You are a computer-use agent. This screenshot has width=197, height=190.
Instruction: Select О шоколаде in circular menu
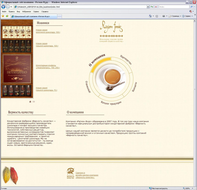point(88,87)
